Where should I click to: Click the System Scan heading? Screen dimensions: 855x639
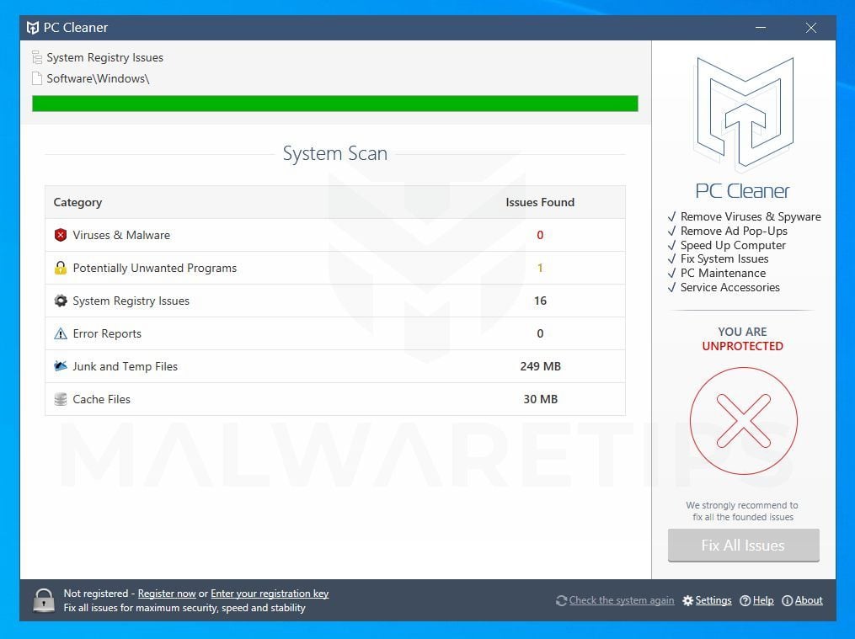click(334, 153)
